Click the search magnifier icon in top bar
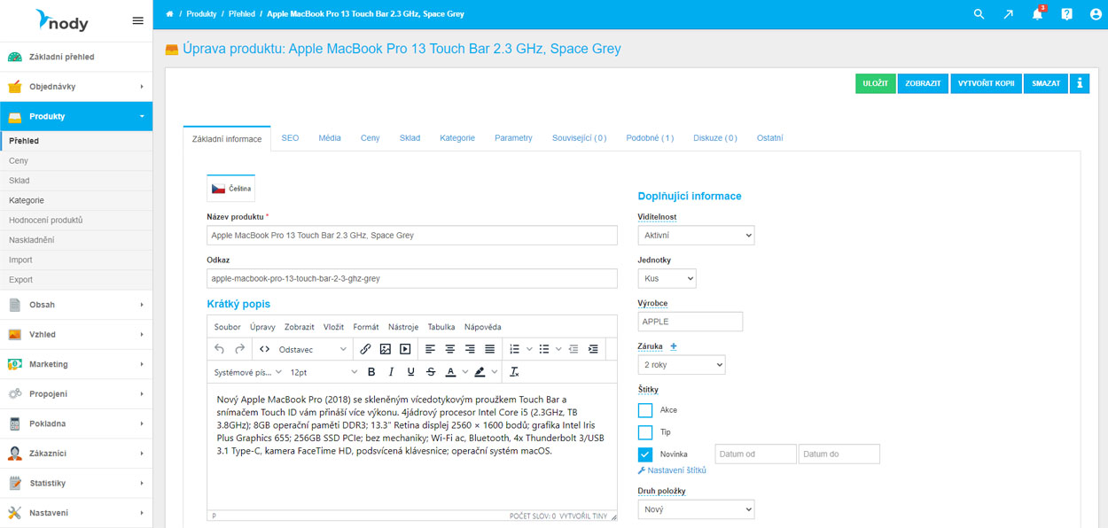The image size is (1108, 528). point(979,14)
